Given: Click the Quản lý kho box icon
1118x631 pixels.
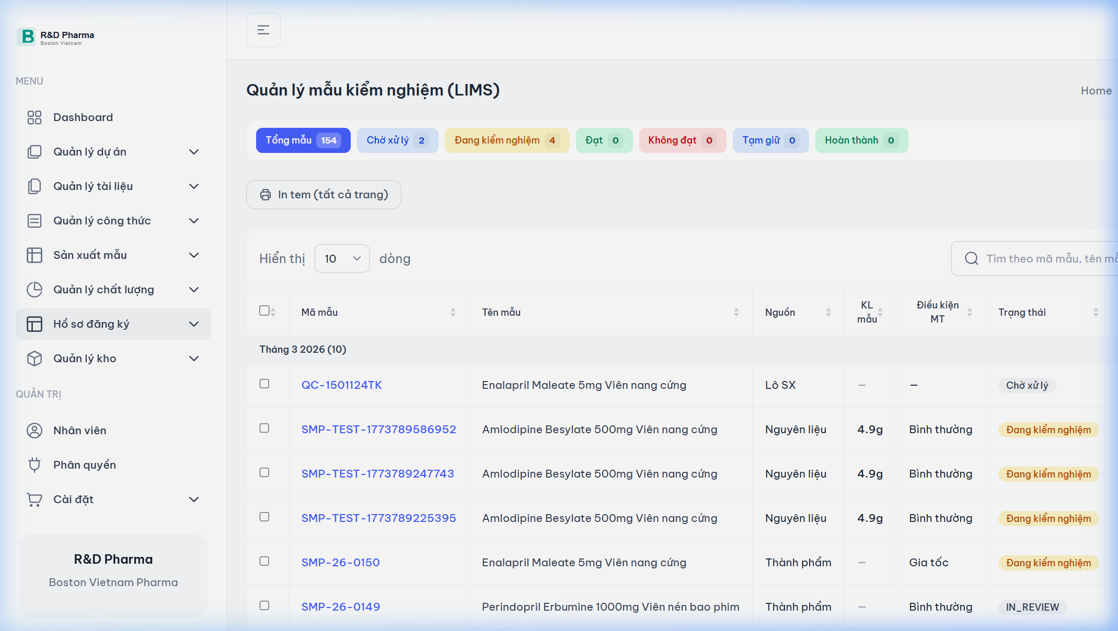Looking at the screenshot, I should coord(34,359).
